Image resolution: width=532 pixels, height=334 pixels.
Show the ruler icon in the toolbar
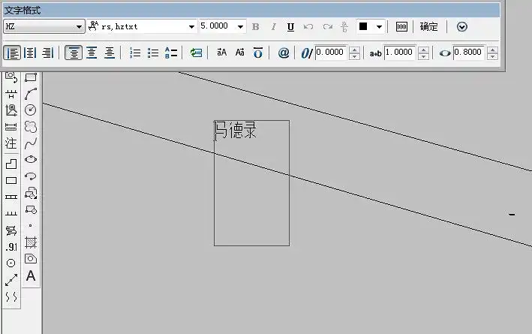click(x=402, y=27)
